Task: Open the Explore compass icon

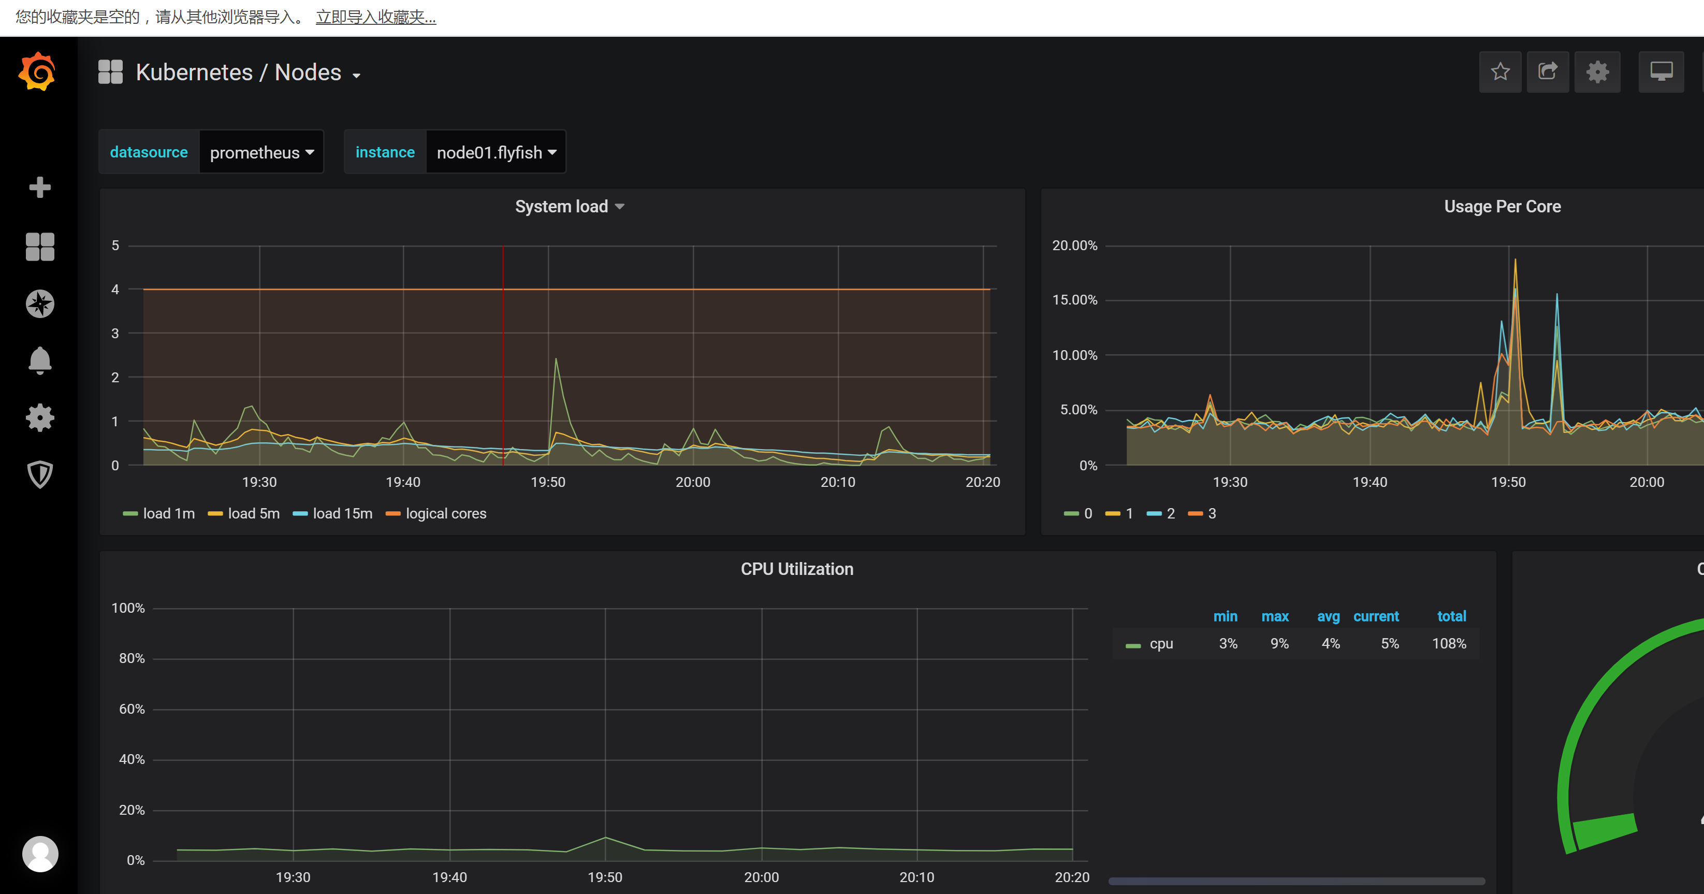Action: tap(40, 304)
